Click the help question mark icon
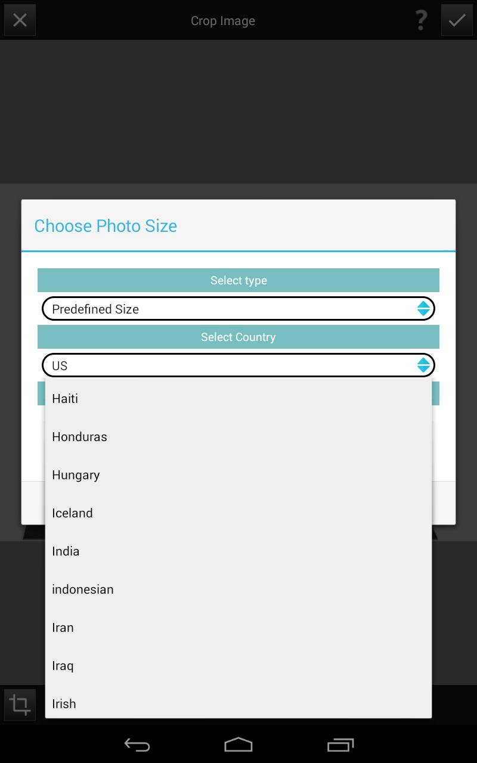 (x=421, y=20)
